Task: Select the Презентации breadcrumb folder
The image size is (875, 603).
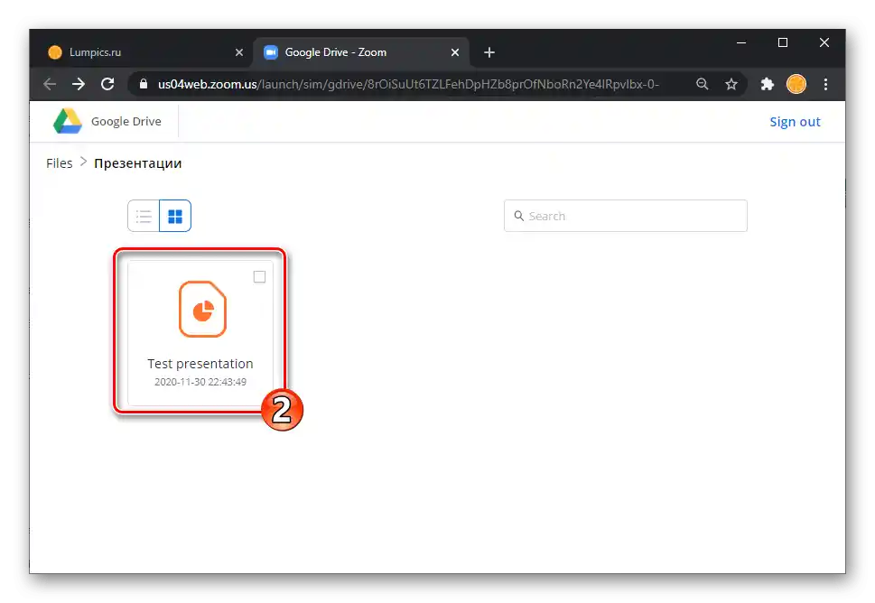Action: [x=138, y=163]
